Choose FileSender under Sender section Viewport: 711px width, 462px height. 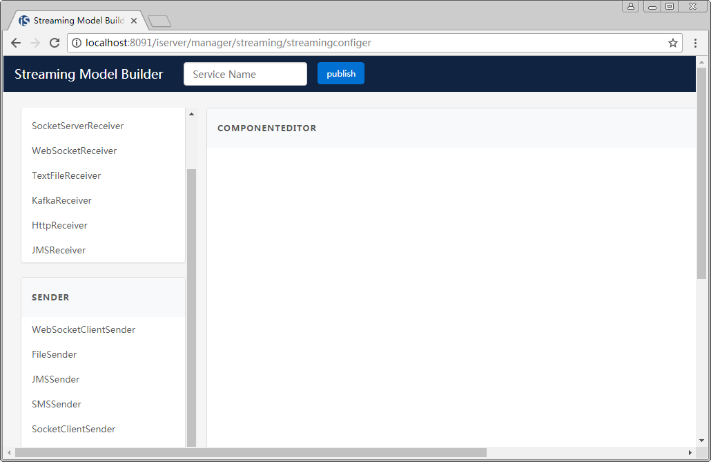pos(54,354)
